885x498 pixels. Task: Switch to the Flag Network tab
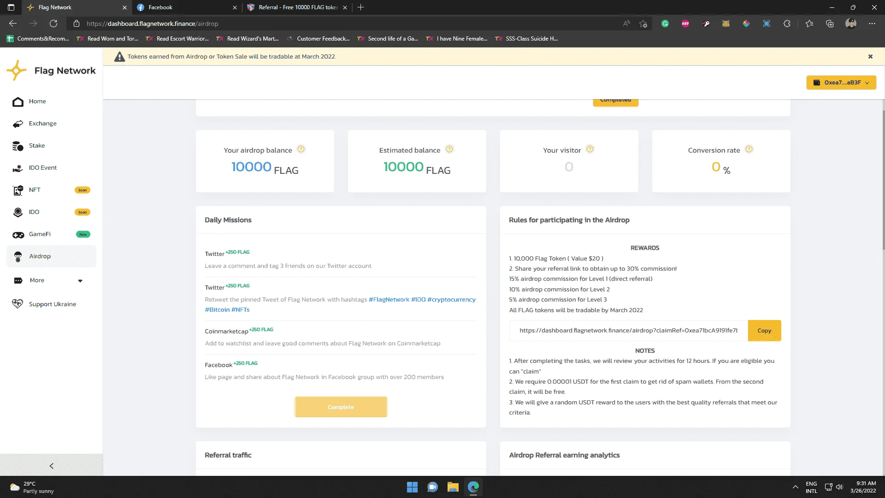[x=76, y=7]
